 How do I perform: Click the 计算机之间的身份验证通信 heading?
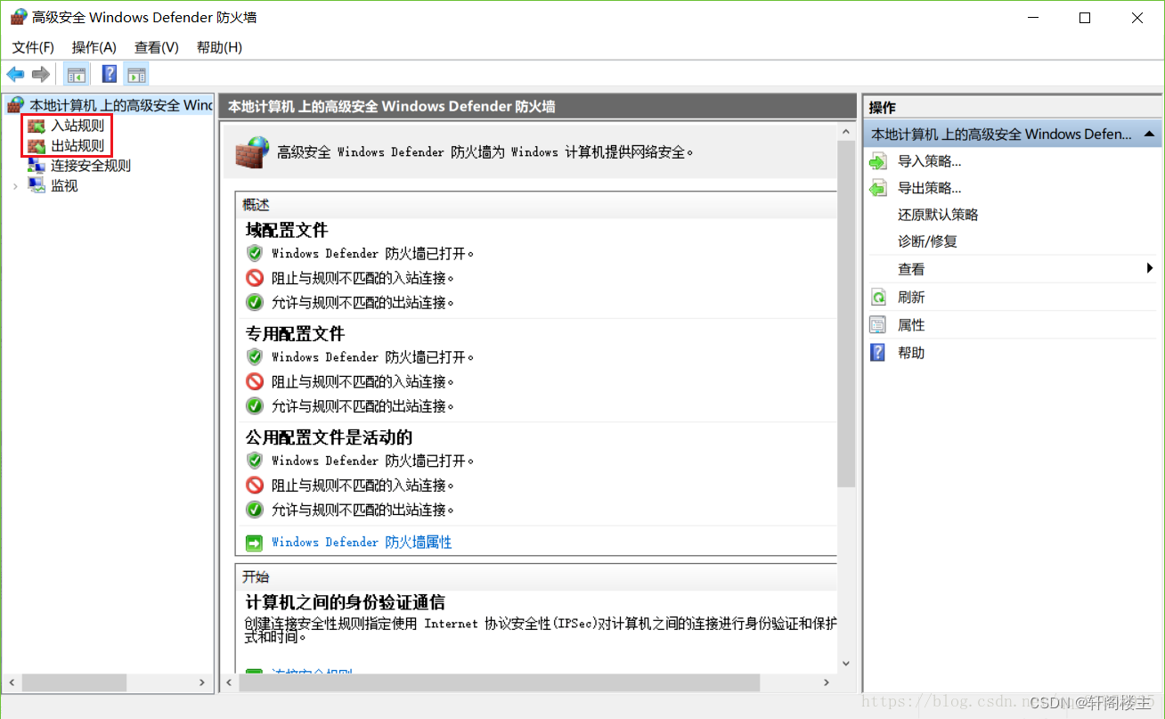(x=346, y=603)
